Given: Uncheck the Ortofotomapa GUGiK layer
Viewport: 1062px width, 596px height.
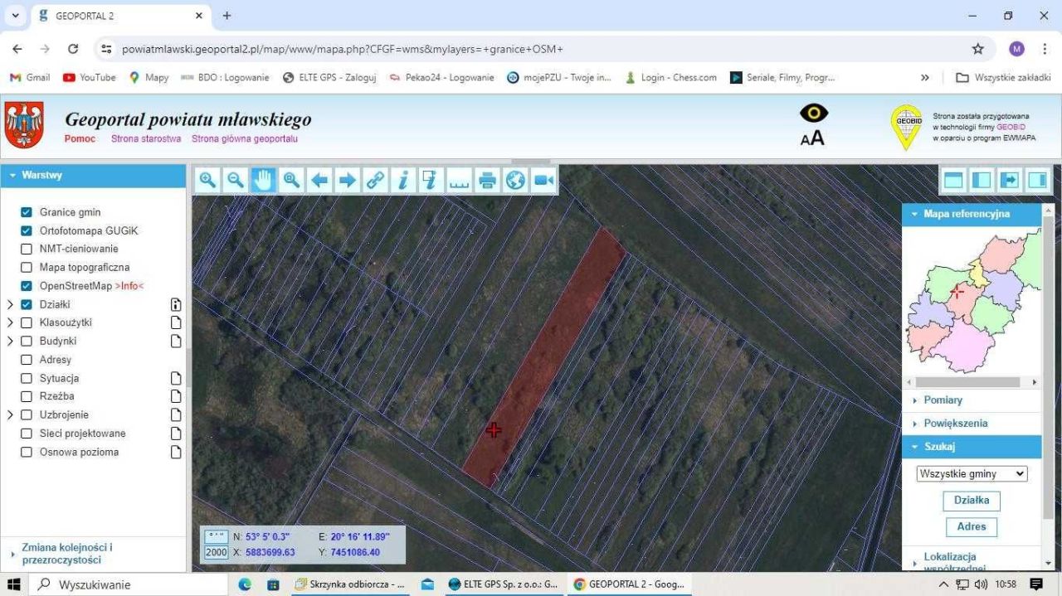Looking at the screenshot, I should pos(27,230).
